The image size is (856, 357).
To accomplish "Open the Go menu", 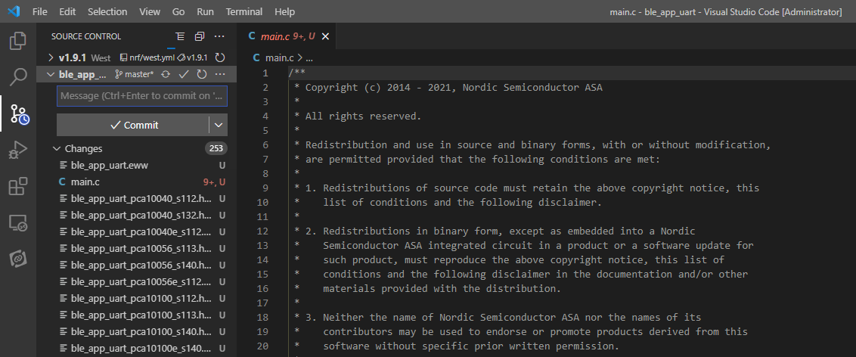I will click(x=178, y=11).
